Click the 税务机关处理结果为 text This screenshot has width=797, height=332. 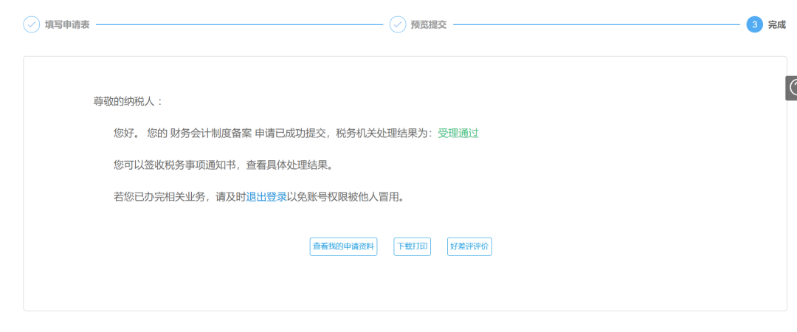pos(384,134)
